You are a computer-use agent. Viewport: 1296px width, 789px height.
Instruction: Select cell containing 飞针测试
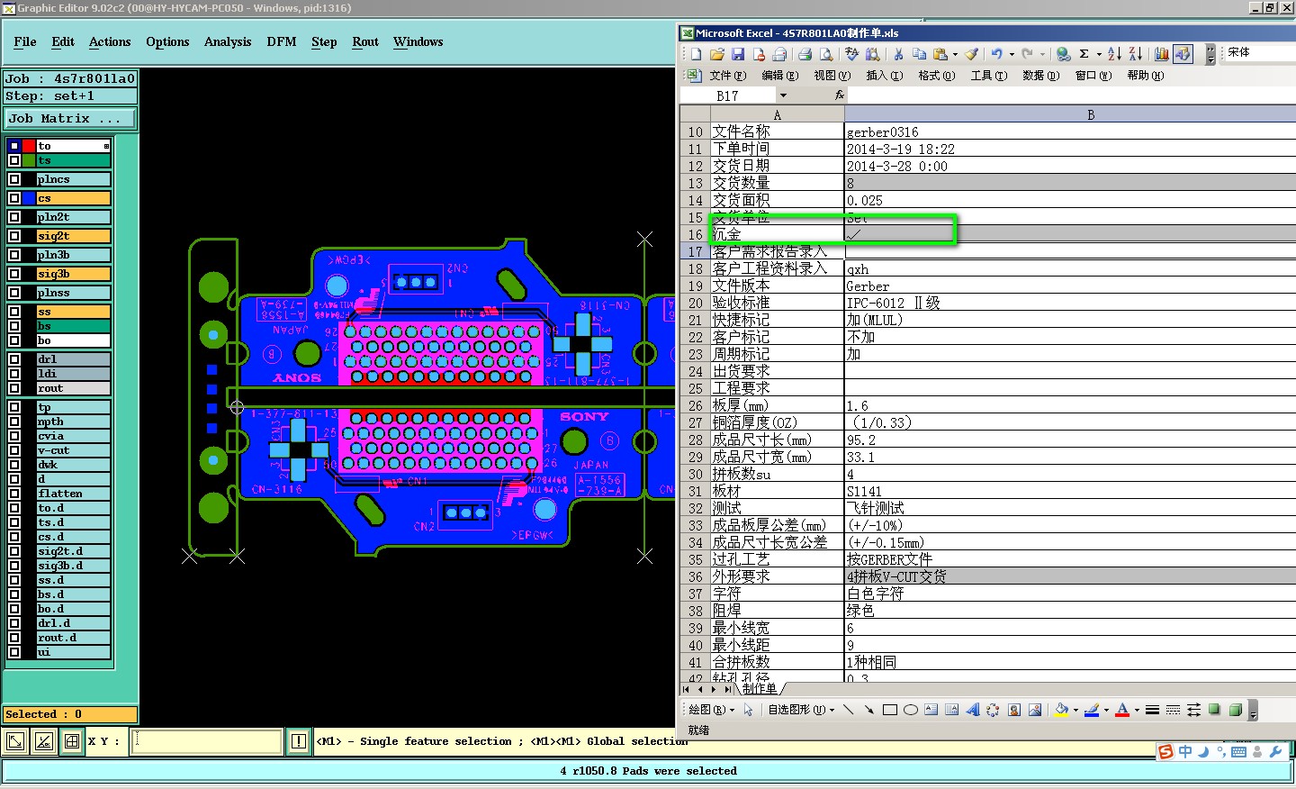coord(1070,508)
